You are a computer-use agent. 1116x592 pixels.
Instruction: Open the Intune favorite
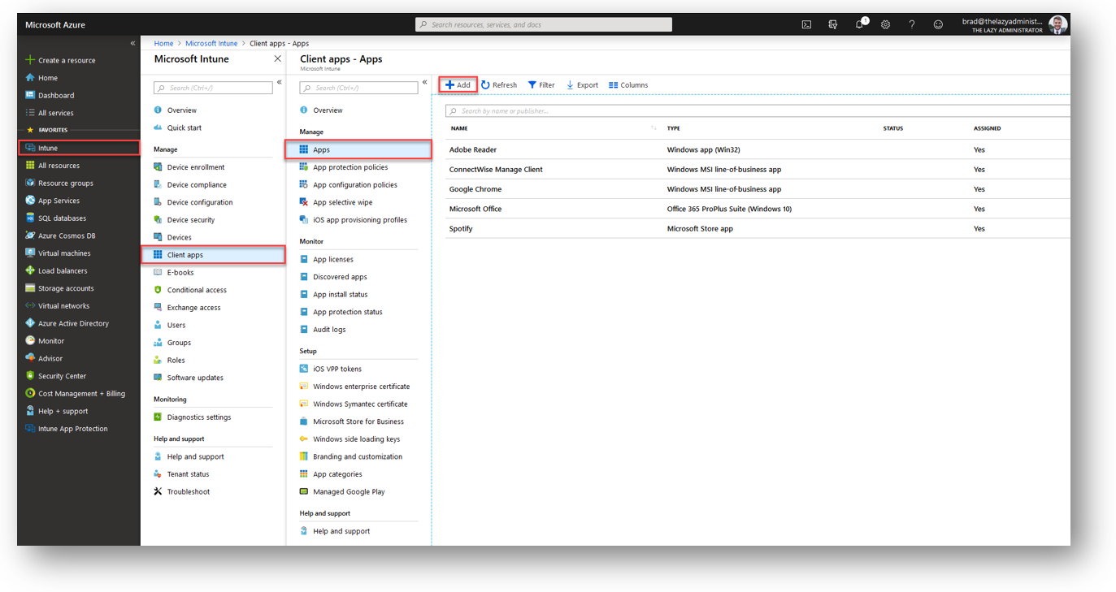pos(78,148)
